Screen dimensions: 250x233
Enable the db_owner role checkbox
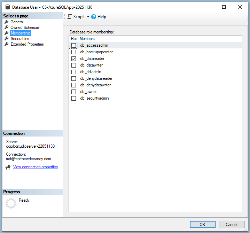[x=73, y=92]
